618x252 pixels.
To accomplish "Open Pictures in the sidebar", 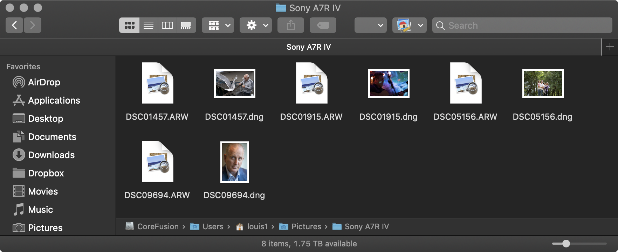I will click(x=37, y=228).
